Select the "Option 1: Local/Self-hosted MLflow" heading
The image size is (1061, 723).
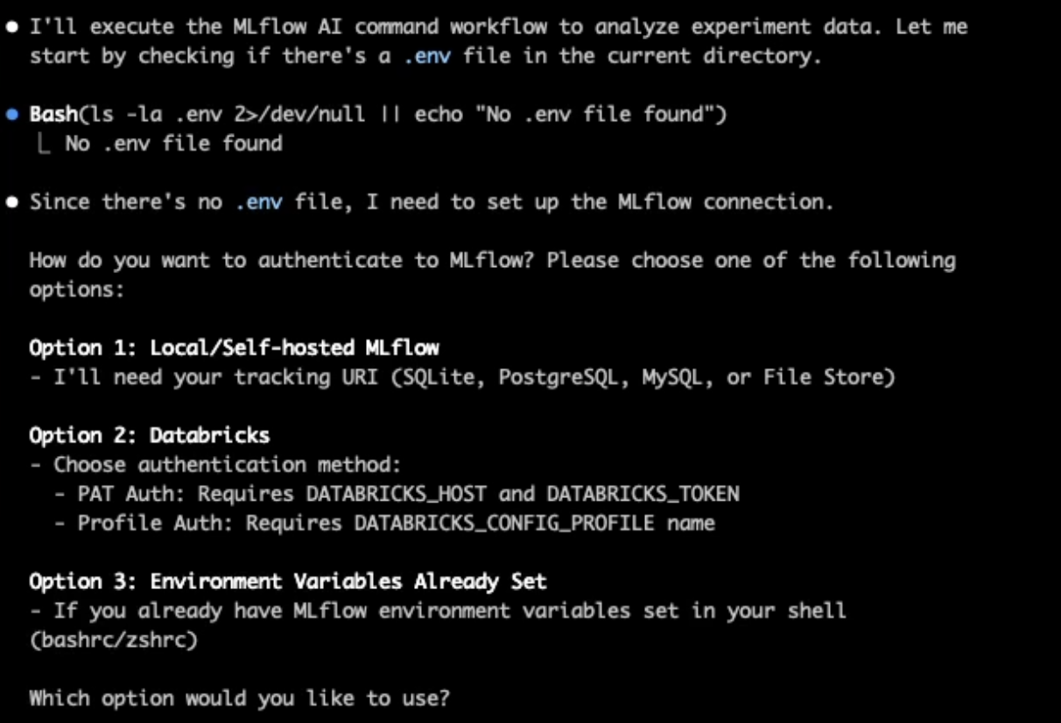(234, 348)
